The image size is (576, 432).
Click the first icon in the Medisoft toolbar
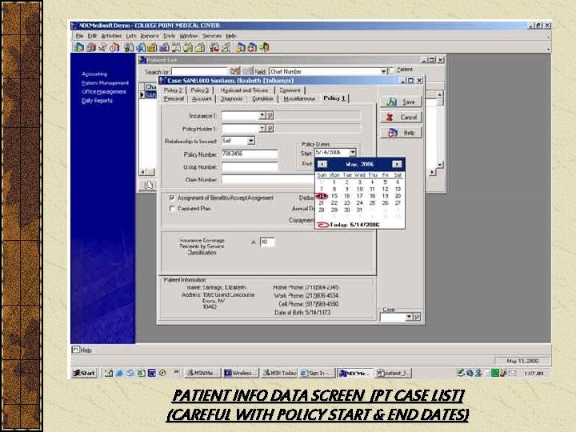point(78,47)
